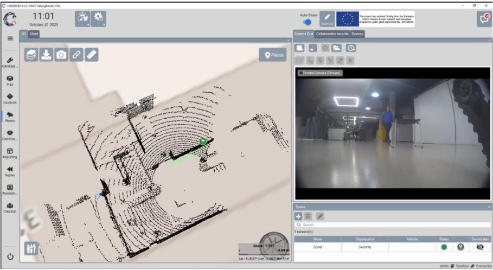Viewport: 493px width, 270px height.
Task: Switch to the Devices tab
Action: (x=357, y=34)
